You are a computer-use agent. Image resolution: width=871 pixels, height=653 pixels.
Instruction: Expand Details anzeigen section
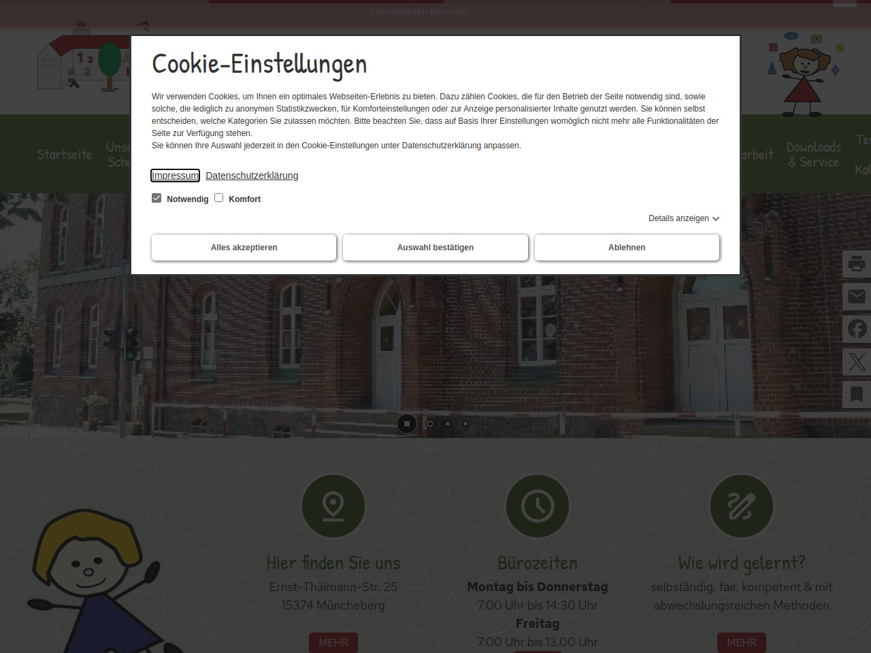(x=683, y=218)
